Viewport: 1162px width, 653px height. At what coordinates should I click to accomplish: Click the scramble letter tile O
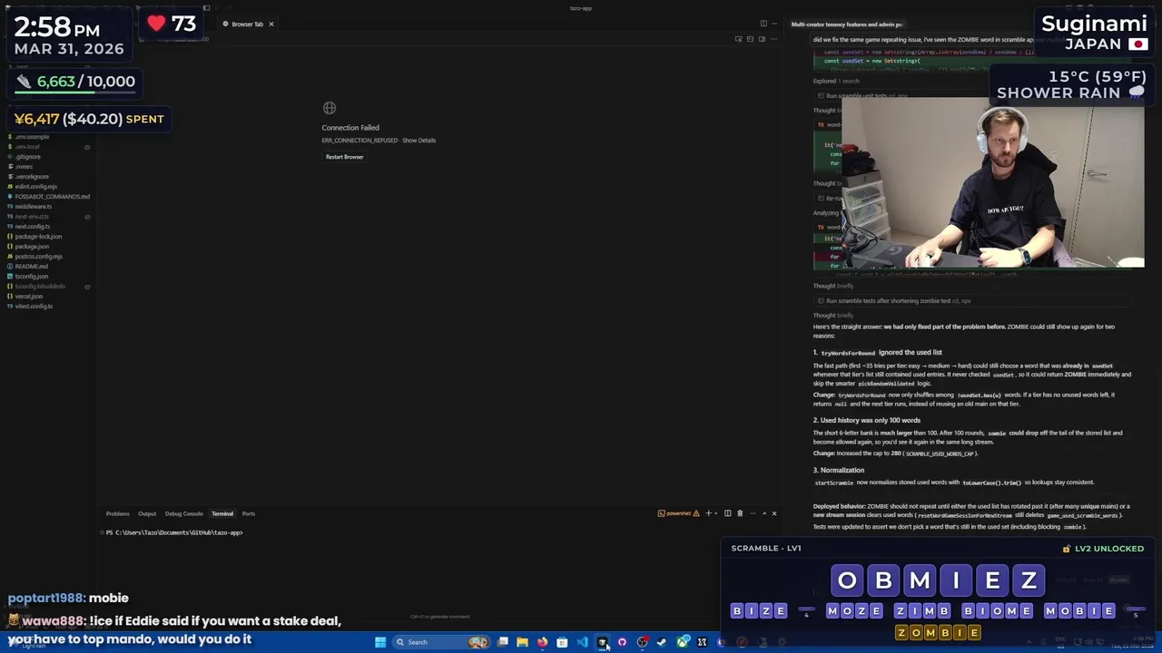847,580
